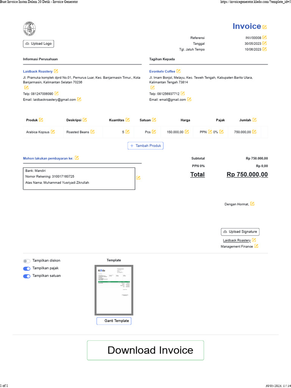Screen dimensions: 291x388
Task: Edit the reference number INV/00008
Action: click(264, 38)
